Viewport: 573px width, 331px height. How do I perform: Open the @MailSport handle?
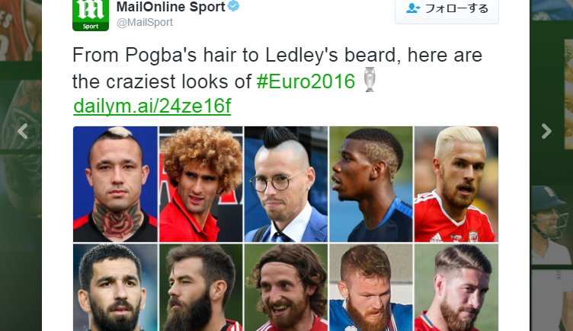click(x=145, y=22)
